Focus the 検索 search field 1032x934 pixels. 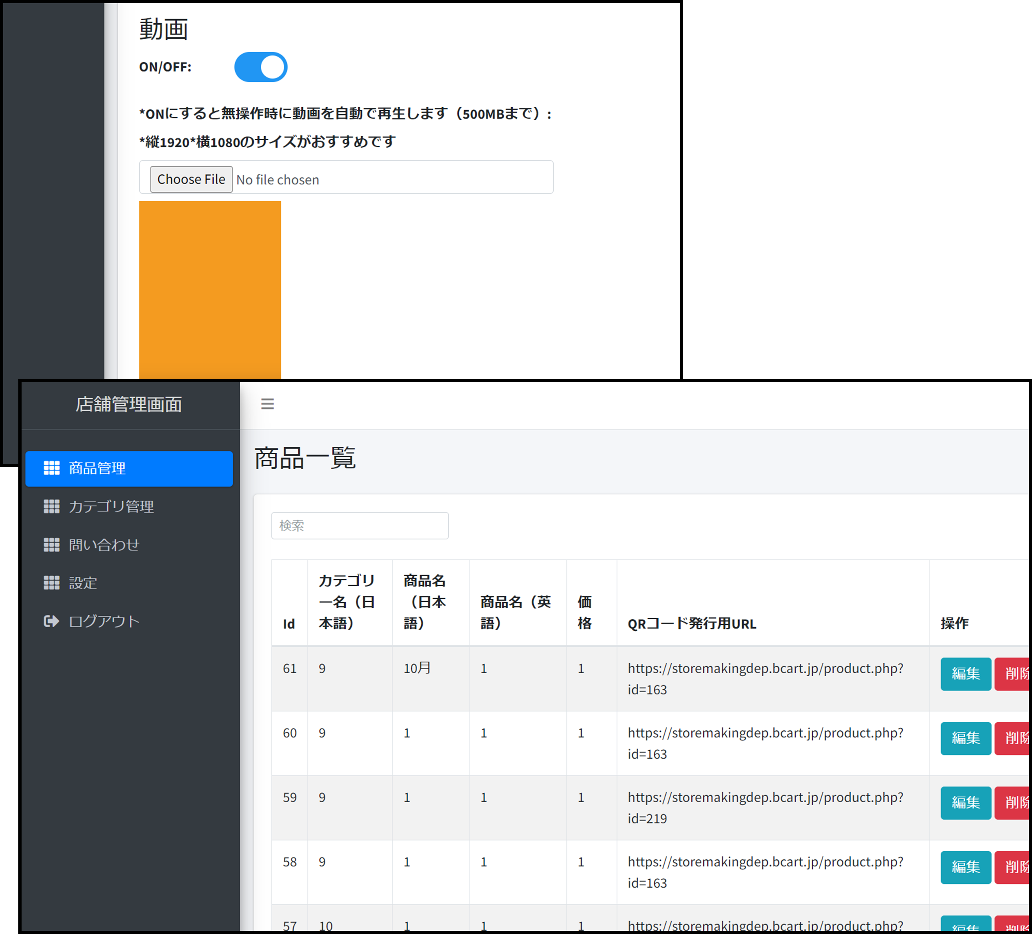360,525
